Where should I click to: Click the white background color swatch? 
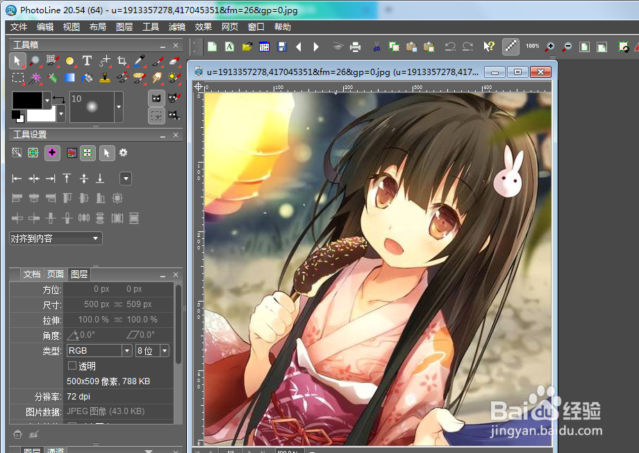coord(41,114)
